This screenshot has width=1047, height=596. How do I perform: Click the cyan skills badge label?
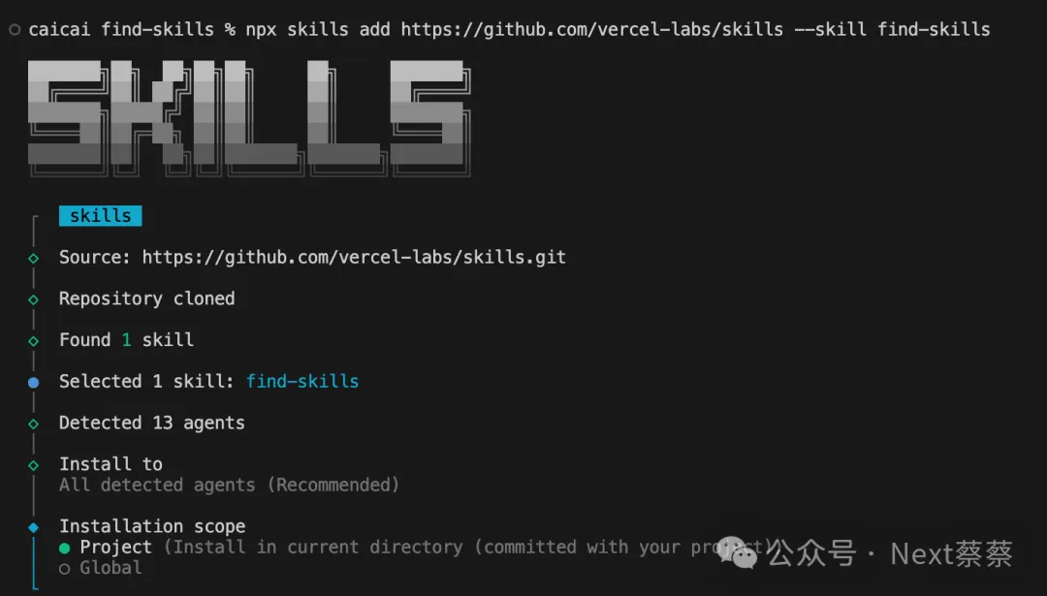pyautogui.click(x=100, y=215)
